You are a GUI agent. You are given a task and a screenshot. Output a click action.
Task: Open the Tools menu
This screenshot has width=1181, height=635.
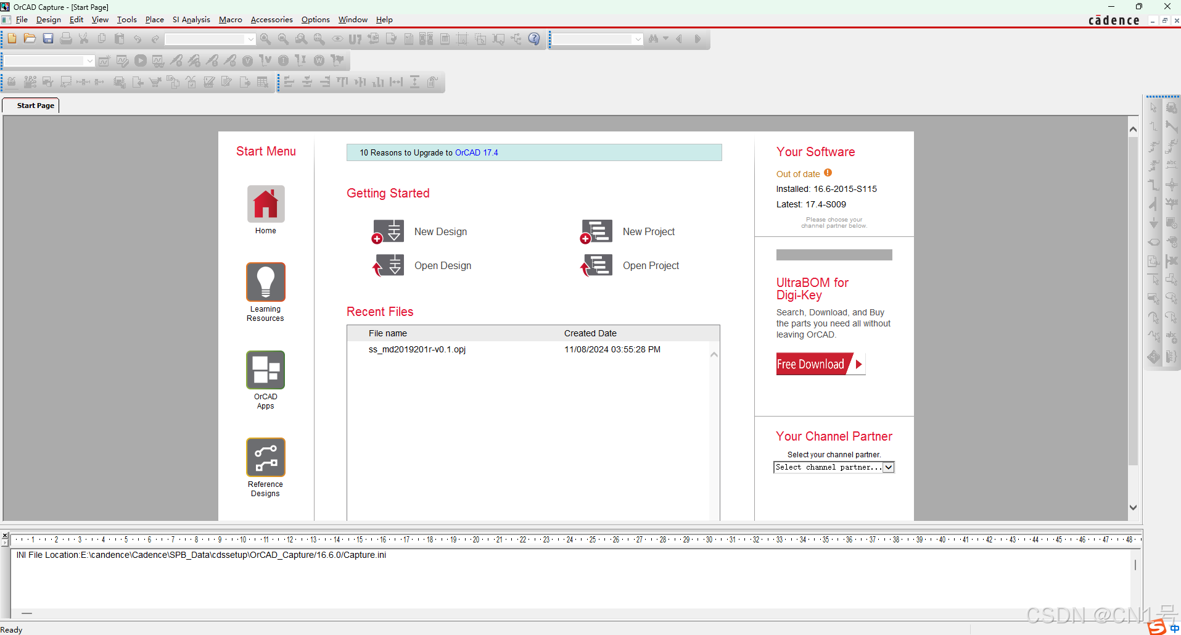tap(127, 20)
